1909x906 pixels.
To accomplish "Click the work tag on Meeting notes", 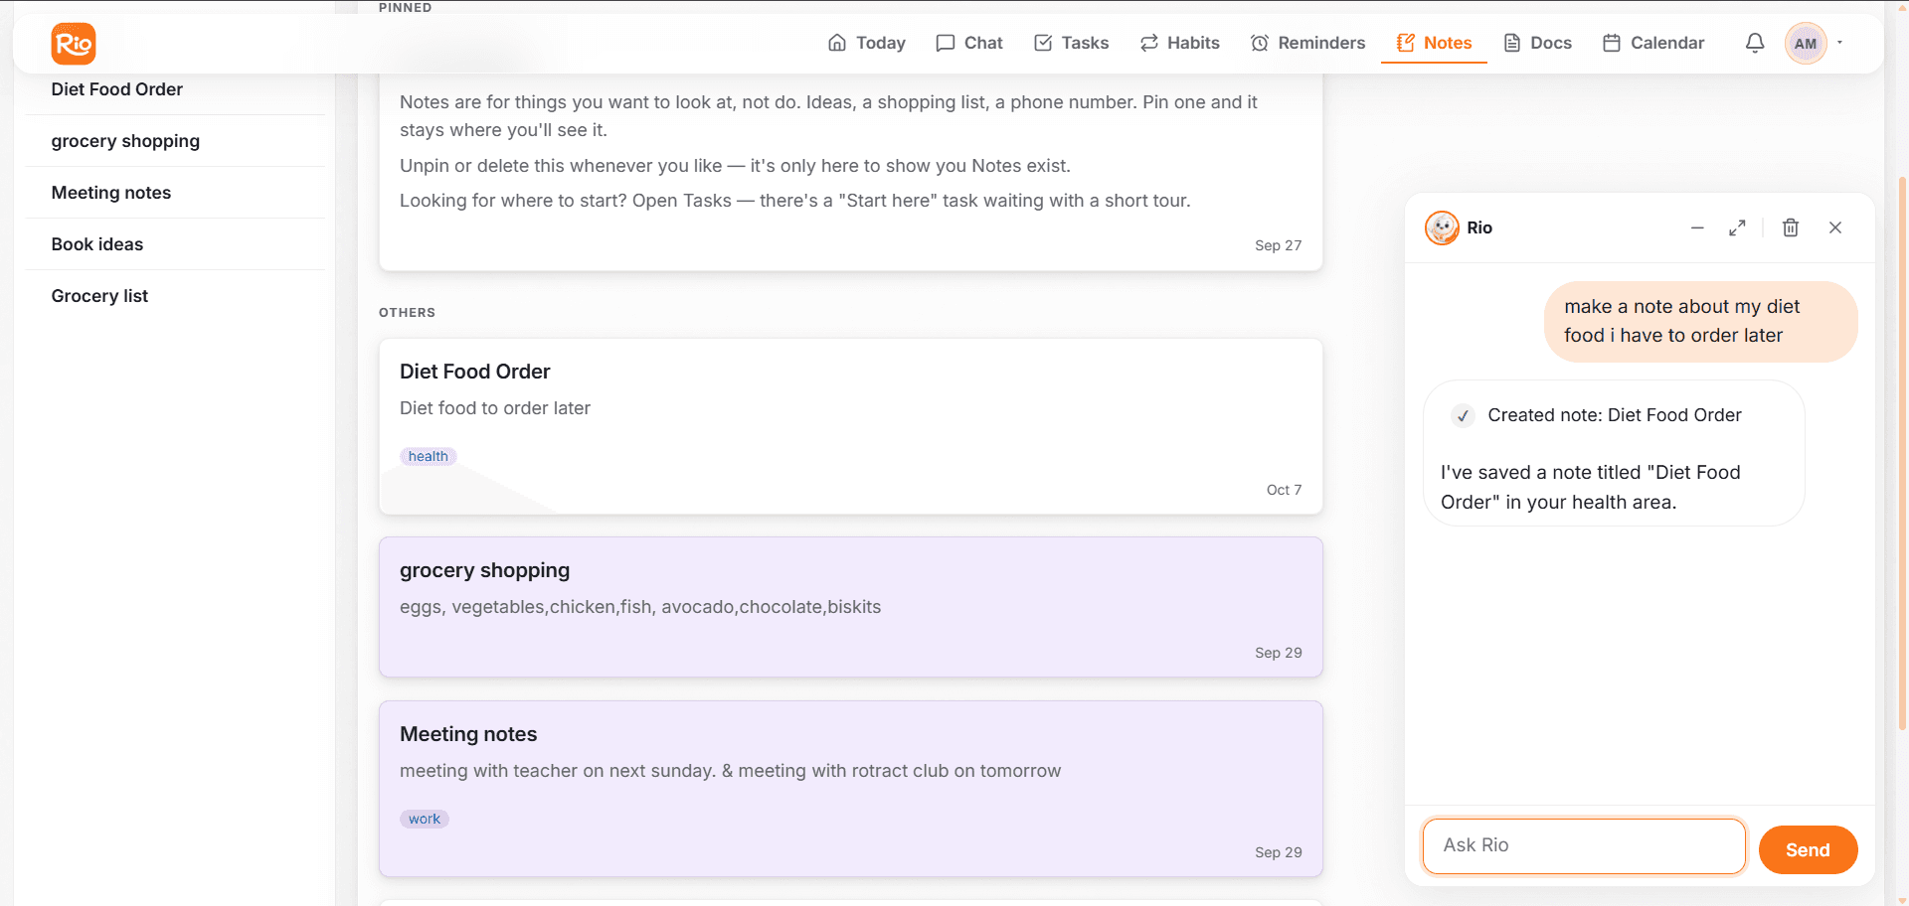I will pyautogui.click(x=425, y=819).
